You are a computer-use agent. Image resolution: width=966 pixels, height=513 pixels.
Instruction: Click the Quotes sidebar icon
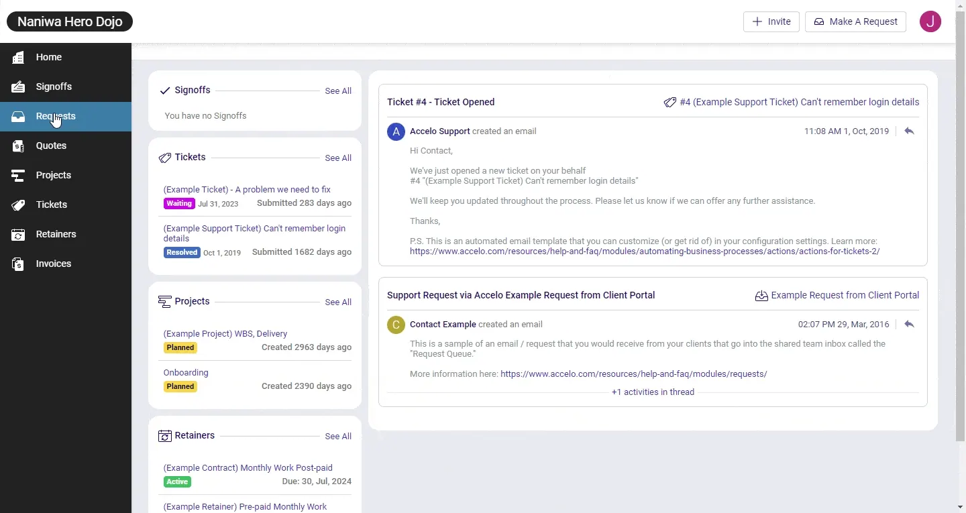point(18,146)
